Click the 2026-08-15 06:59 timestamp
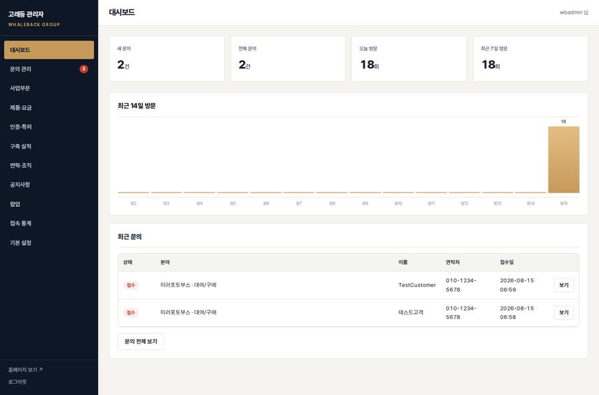The height and width of the screenshot is (395, 599). 517,285
